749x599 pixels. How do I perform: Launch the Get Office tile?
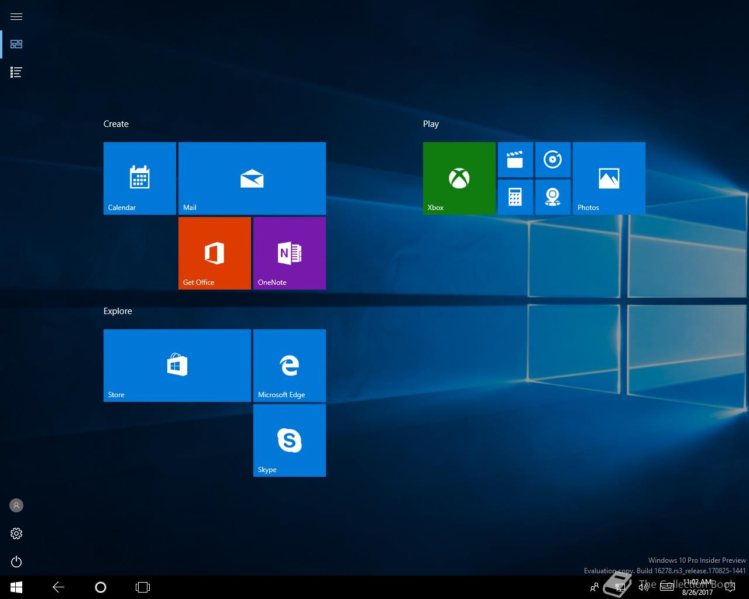[x=215, y=253]
